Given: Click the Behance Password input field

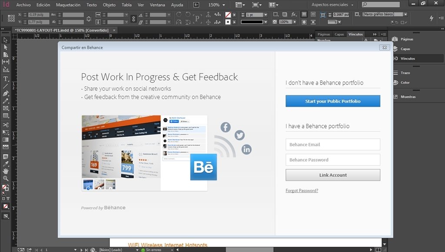Looking at the screenshot, I should (x=333, y=160).
